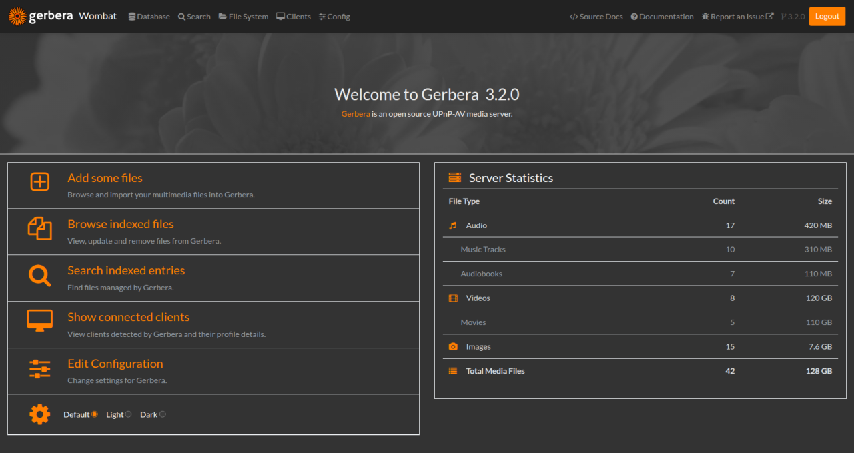
Task: Click the 'Server Statistics' heading
Action: [x=511, y=178]
